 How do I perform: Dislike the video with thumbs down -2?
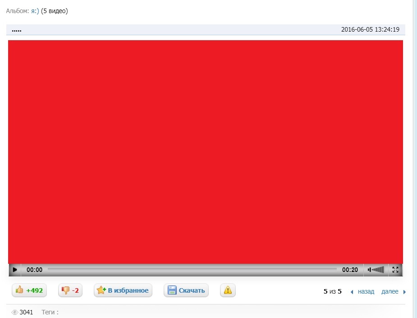[70, 290]
